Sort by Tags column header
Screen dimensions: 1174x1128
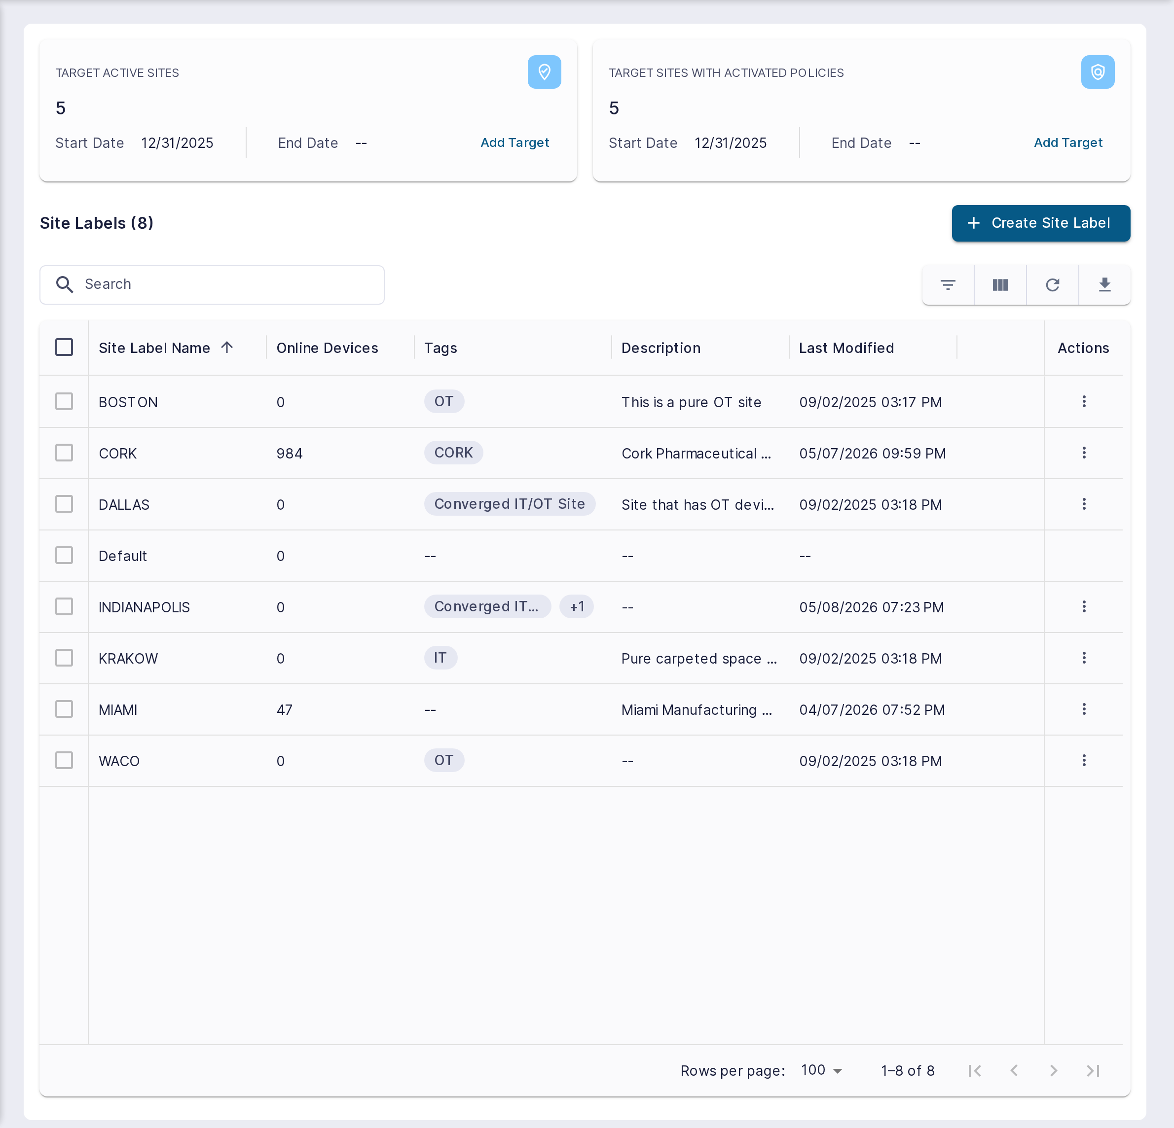[440, 348]
